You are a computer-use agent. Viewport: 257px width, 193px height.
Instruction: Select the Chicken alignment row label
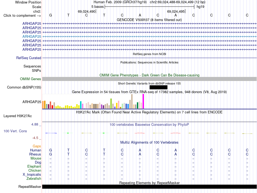tap(35, 170)
